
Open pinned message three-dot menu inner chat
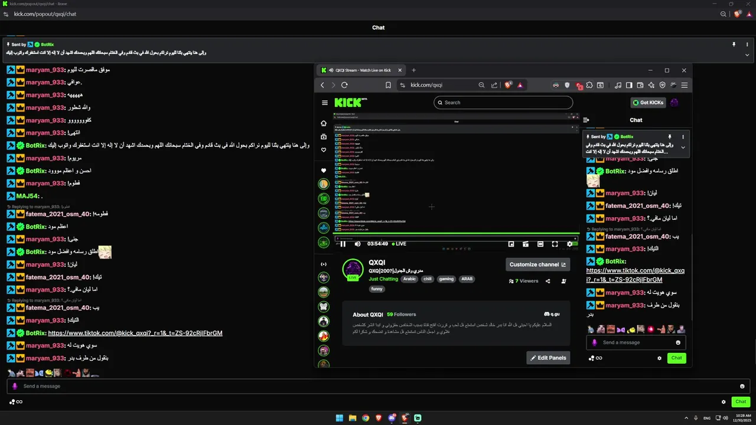click(683, 137)
